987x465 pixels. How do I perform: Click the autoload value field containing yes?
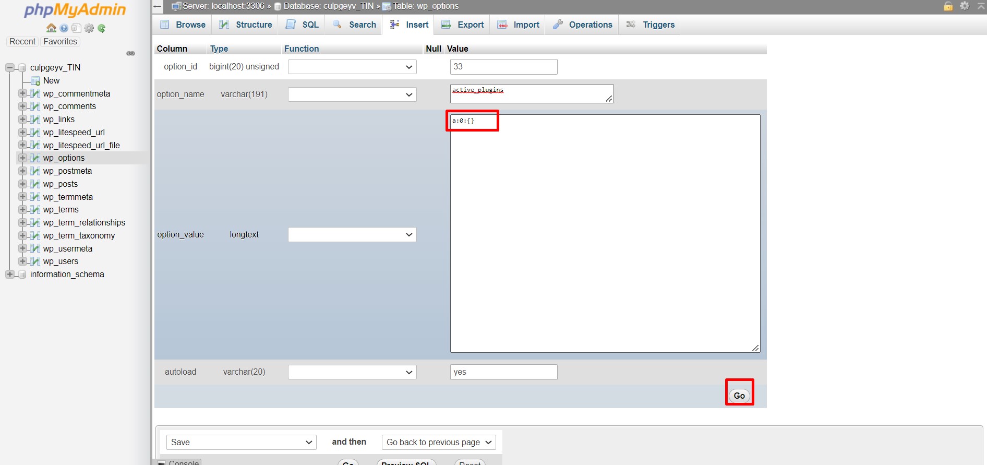[x=503, y=372]
